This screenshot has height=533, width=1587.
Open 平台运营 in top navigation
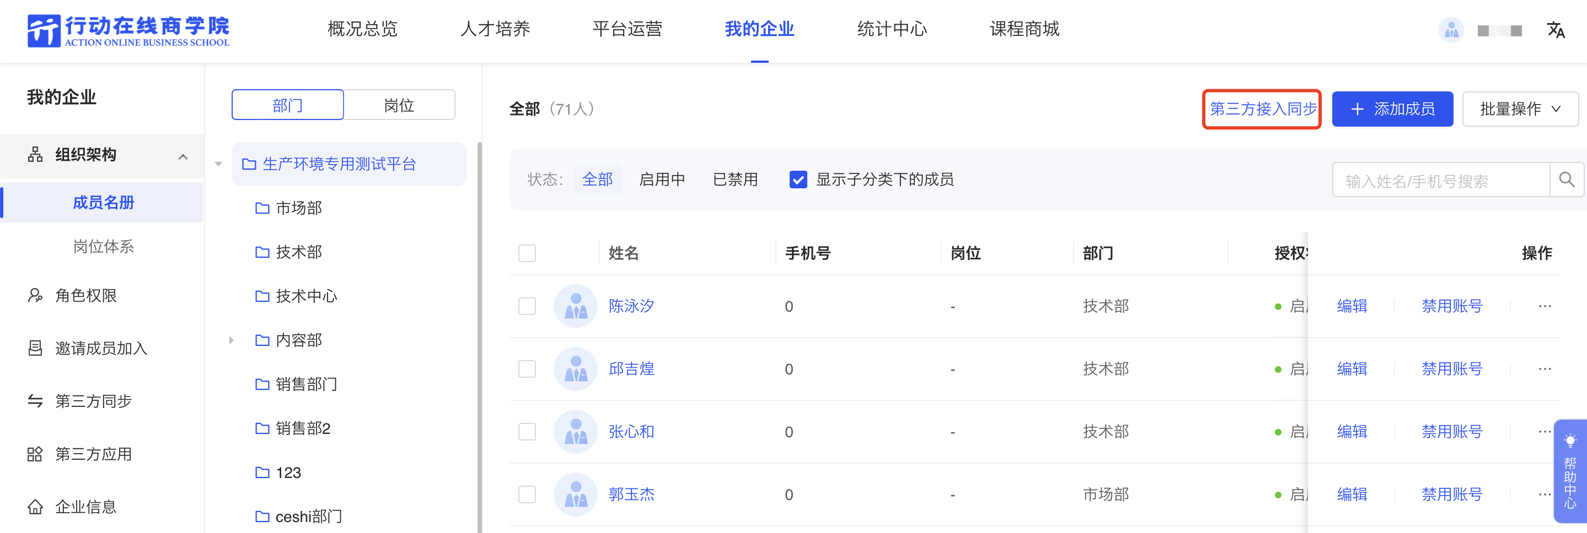(627, 29)
